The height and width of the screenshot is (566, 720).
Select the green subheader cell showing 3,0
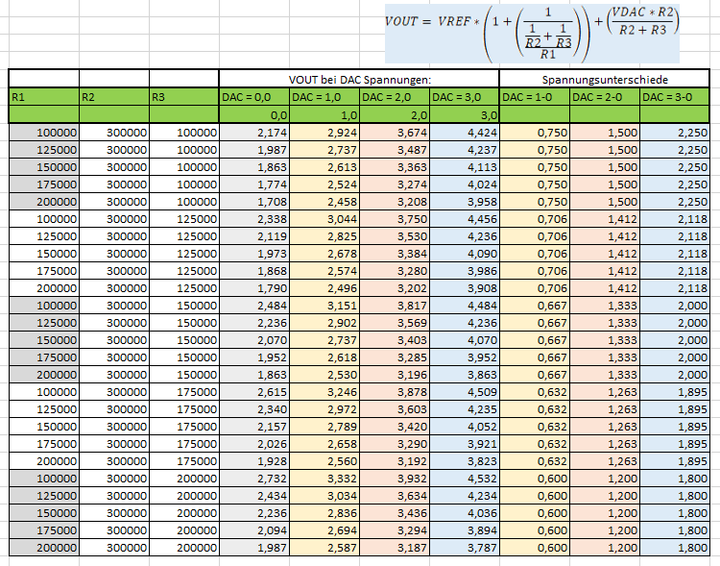pos(465,114)
